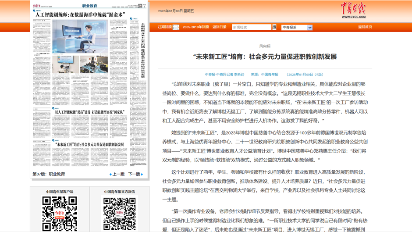Go to previous page via 上一版
412x232 pixels.
click(118, 174)
